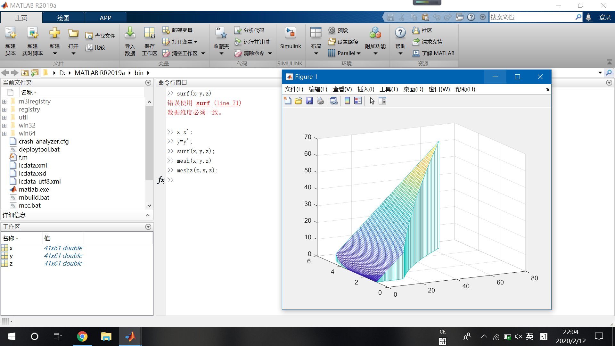615x346 pixels.
Task: Toggle the Insert Legend tool in Figure 1
Action: pos(358,101)
